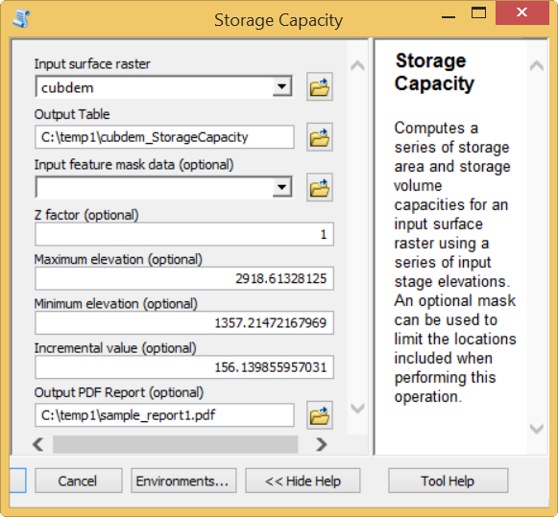Click the << Hide Help button
This screenshot has width=558, height=517.
tap(303, 481)
